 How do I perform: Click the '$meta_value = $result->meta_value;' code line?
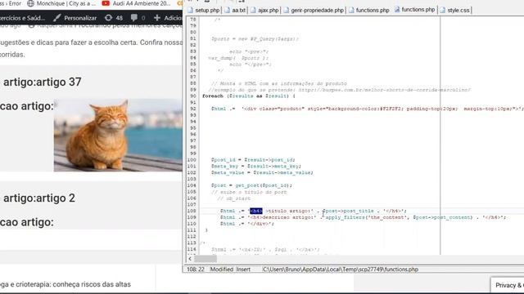(x=262, y=172)
